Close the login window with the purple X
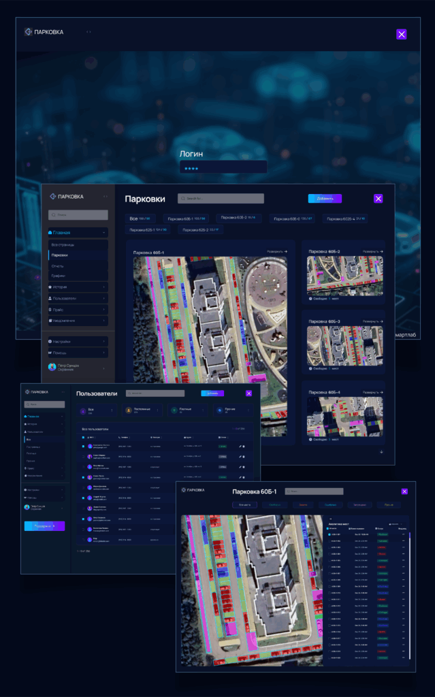 [x=401, y=34]
